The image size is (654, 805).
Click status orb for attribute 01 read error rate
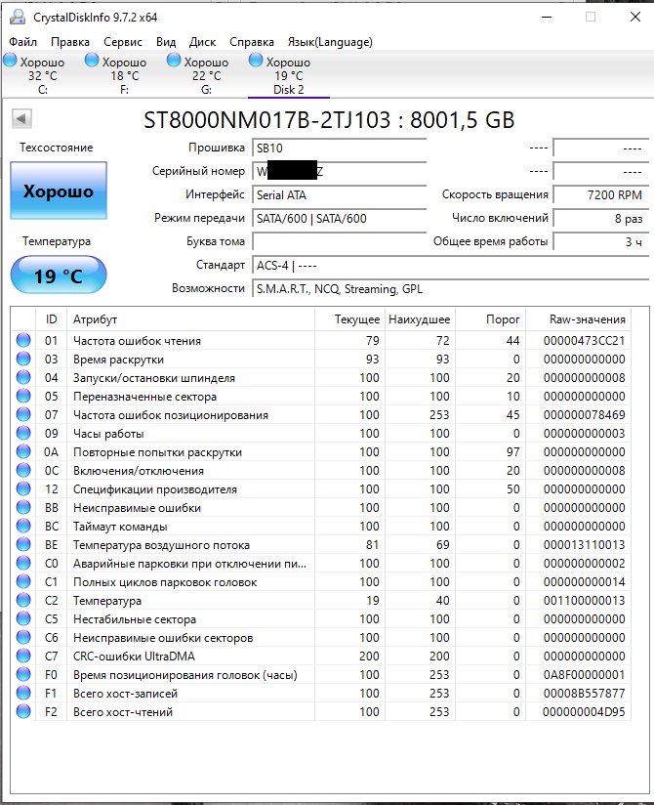(23, 340)
